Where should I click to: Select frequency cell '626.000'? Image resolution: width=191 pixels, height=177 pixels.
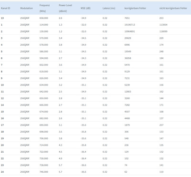point(44,78)
